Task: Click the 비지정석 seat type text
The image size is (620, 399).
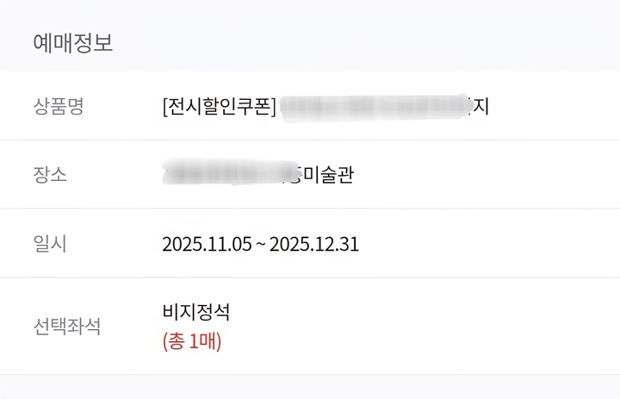Action: click(196, 313)
